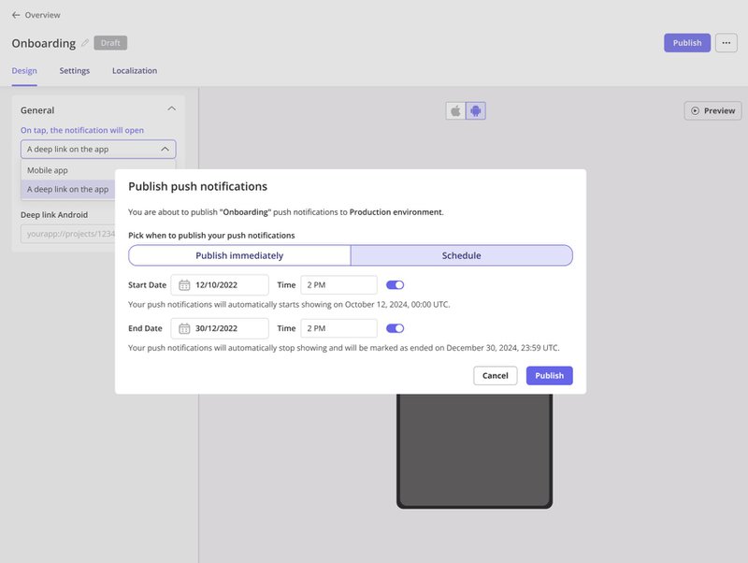Switch to the Settings tab

coord(75,70)
